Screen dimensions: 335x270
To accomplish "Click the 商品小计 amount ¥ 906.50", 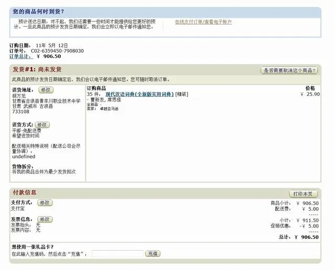I will point(307,203).
